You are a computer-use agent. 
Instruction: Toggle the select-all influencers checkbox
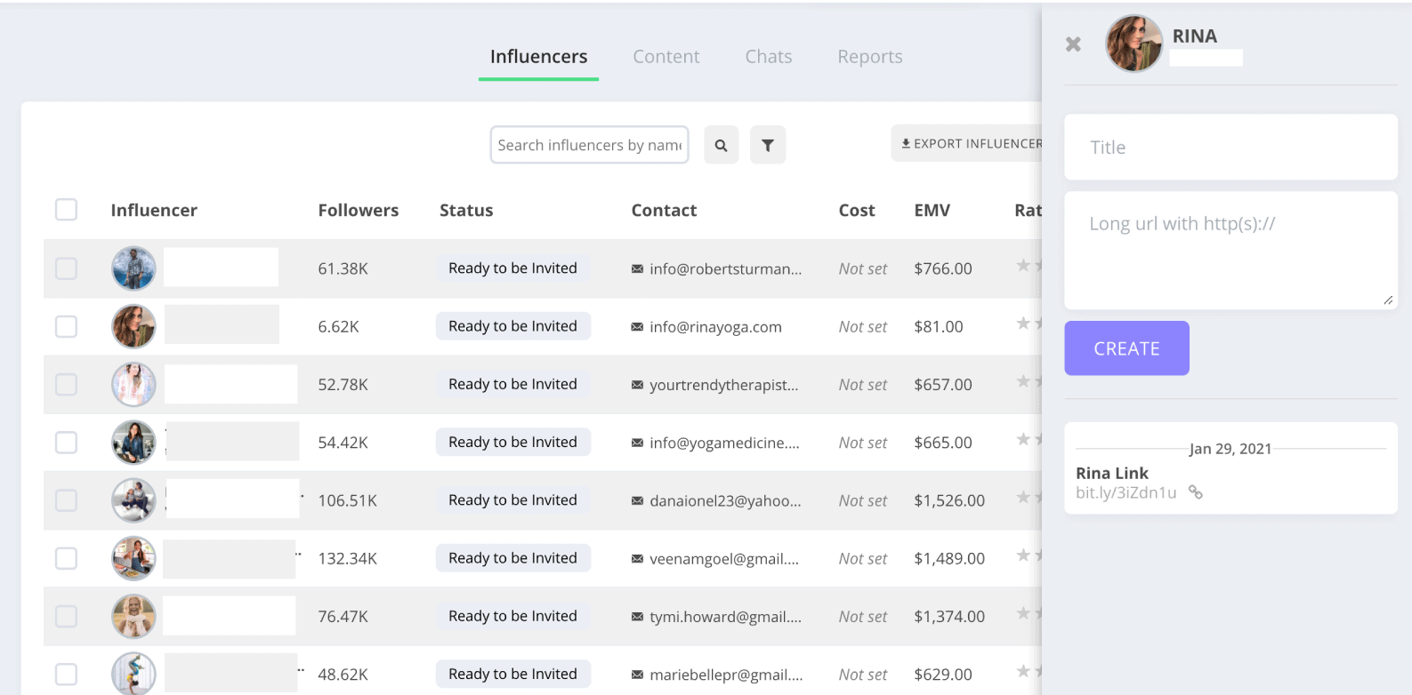66,210
